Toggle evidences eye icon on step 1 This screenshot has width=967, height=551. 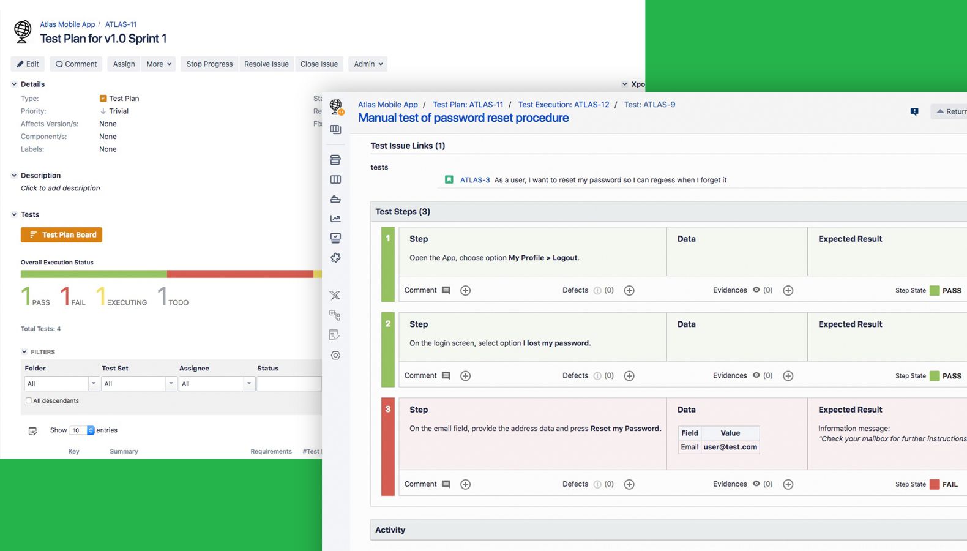pyautogui.click(x=756, y=290)
